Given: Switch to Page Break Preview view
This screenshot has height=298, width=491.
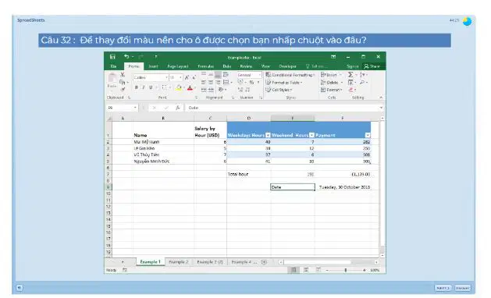Looking at the screenshot, I should coord(318,270).
